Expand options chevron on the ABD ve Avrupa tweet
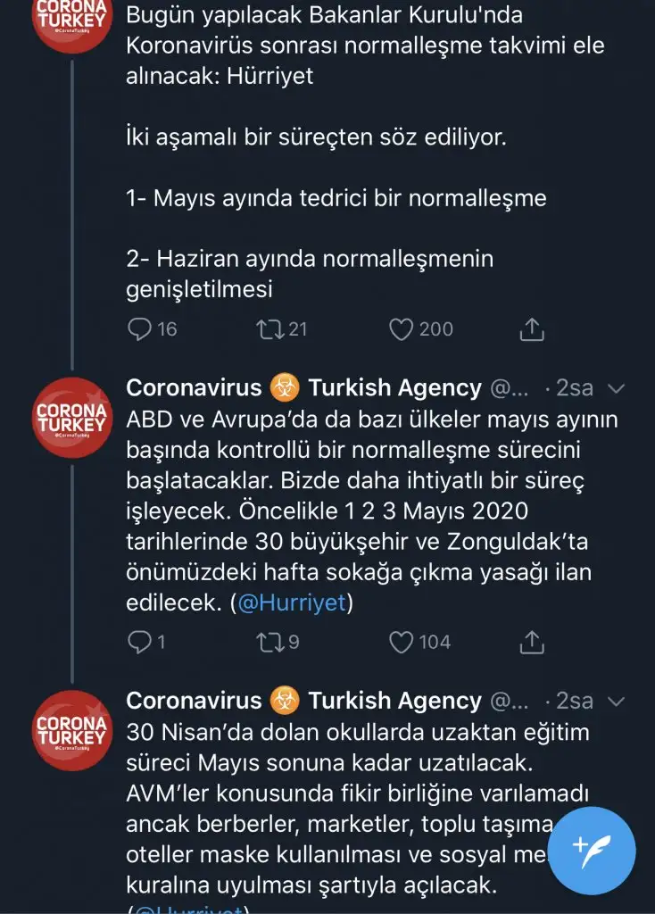Screen dimensions: 655x914 616,388
